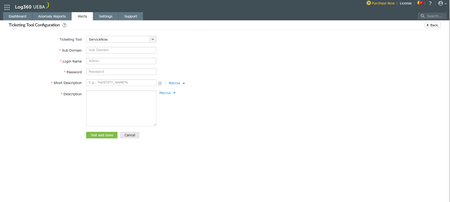Switch to the Dashboard tab
Viewport: 450px width, 202px height.
(18, 16)
